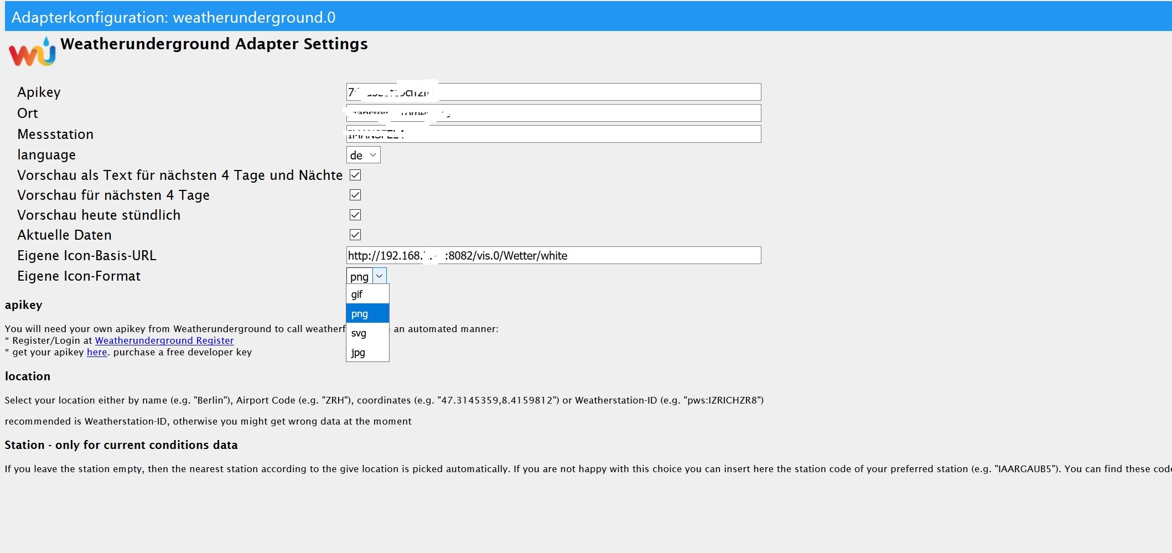Follow the 'here' apikey link
The width and height of the screenshot is (1172, 553).
pyautogui.click(x=97, y=352)
